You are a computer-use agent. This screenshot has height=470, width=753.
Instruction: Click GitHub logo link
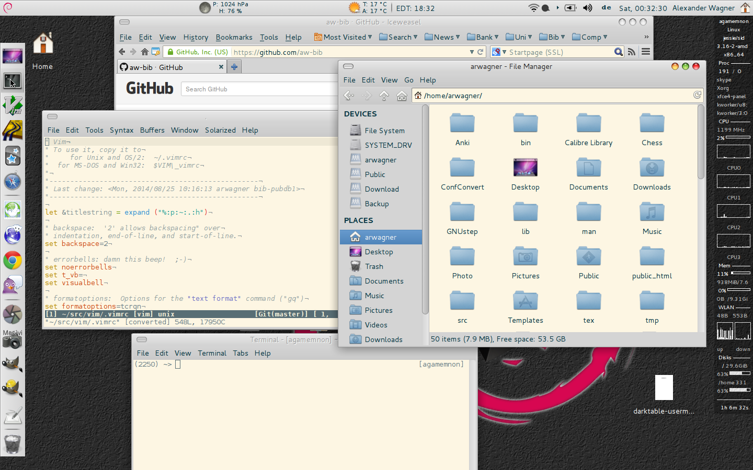click(150, 88)
